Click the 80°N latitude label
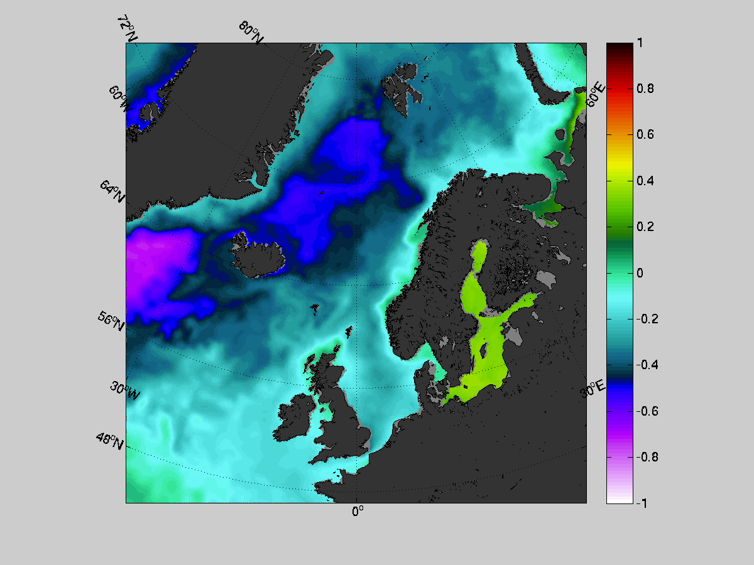Screen dimensions: 754x565 click(251, 33)
